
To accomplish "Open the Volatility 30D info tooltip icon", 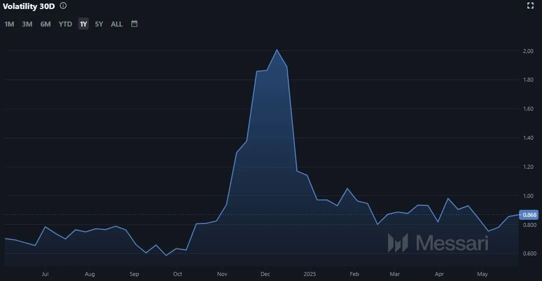I will click(63, 6).
